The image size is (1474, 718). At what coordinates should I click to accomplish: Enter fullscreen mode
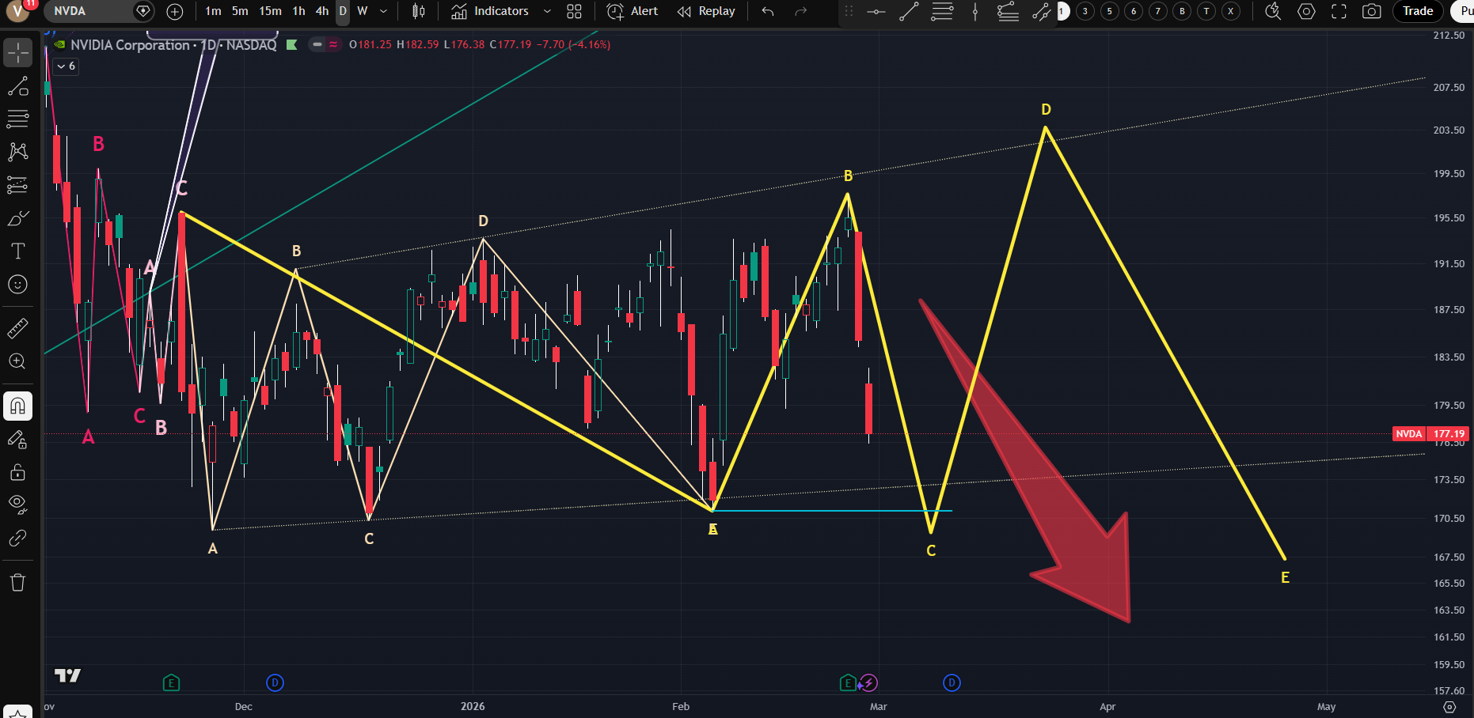coord(1339,11)
